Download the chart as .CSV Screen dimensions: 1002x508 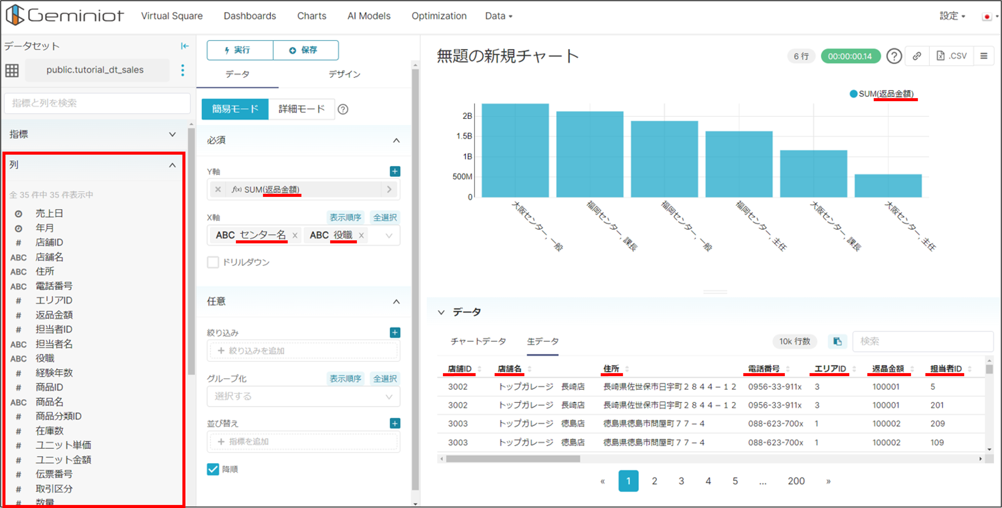pyautogui.click(x=952, y=56)
